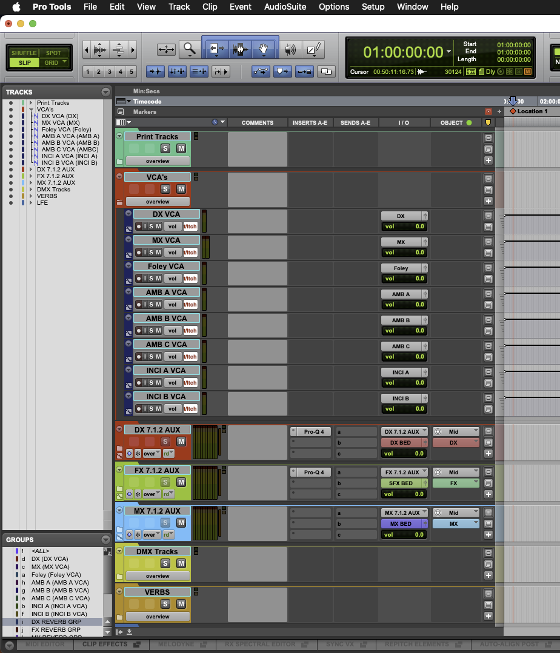Screen dimensions: 560x653
Task: Mute the DX 7.1.2 AUX track
Action: coord(181,442)
